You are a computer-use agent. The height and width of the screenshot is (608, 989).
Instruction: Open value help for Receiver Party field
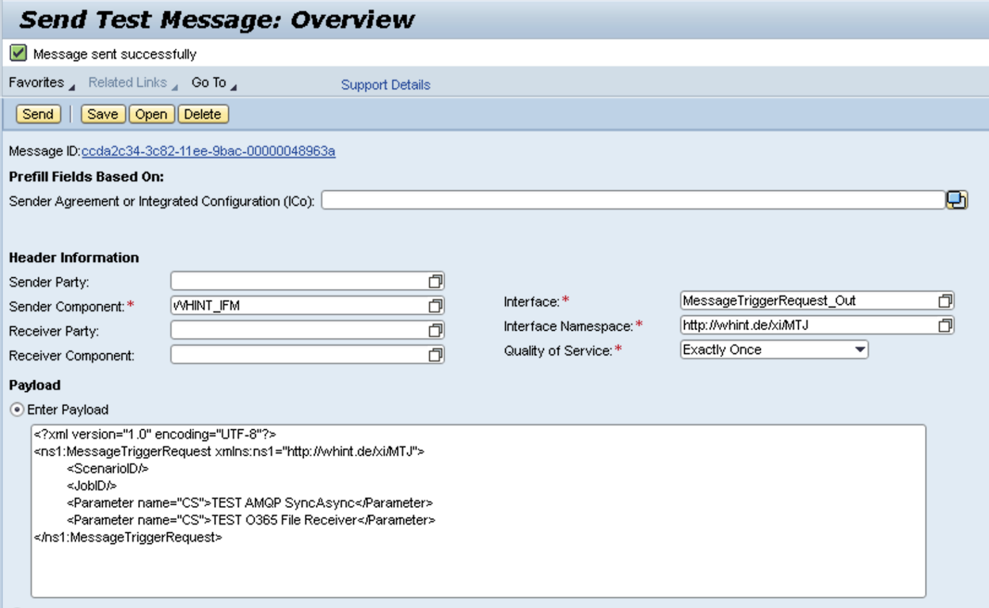pos(437,330)
